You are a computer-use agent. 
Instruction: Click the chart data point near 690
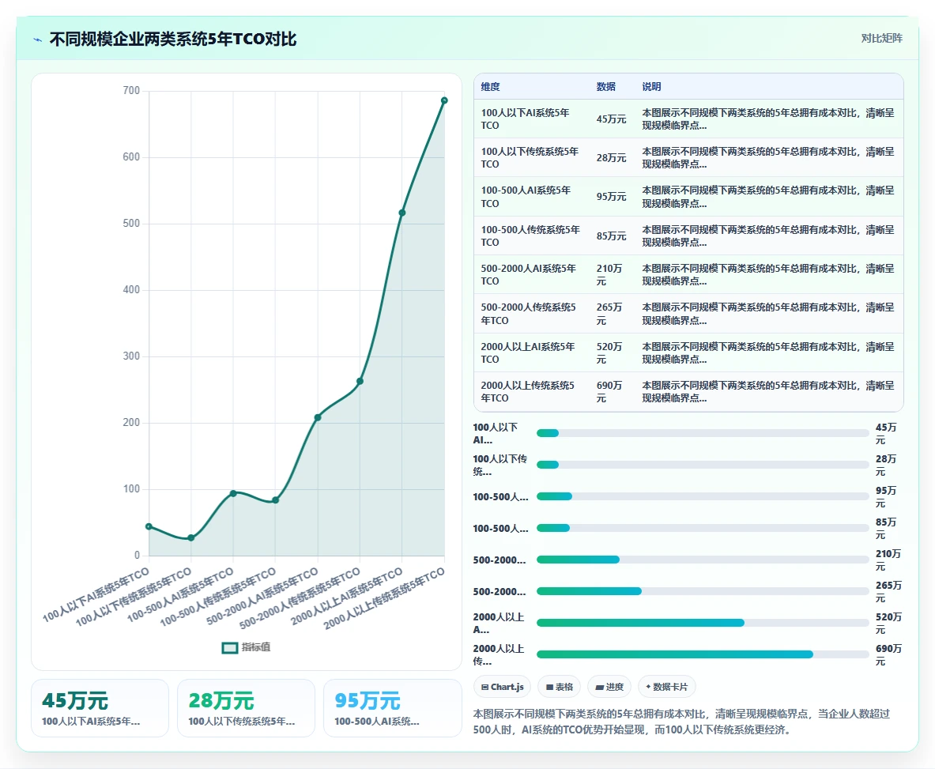pos(444,100)
